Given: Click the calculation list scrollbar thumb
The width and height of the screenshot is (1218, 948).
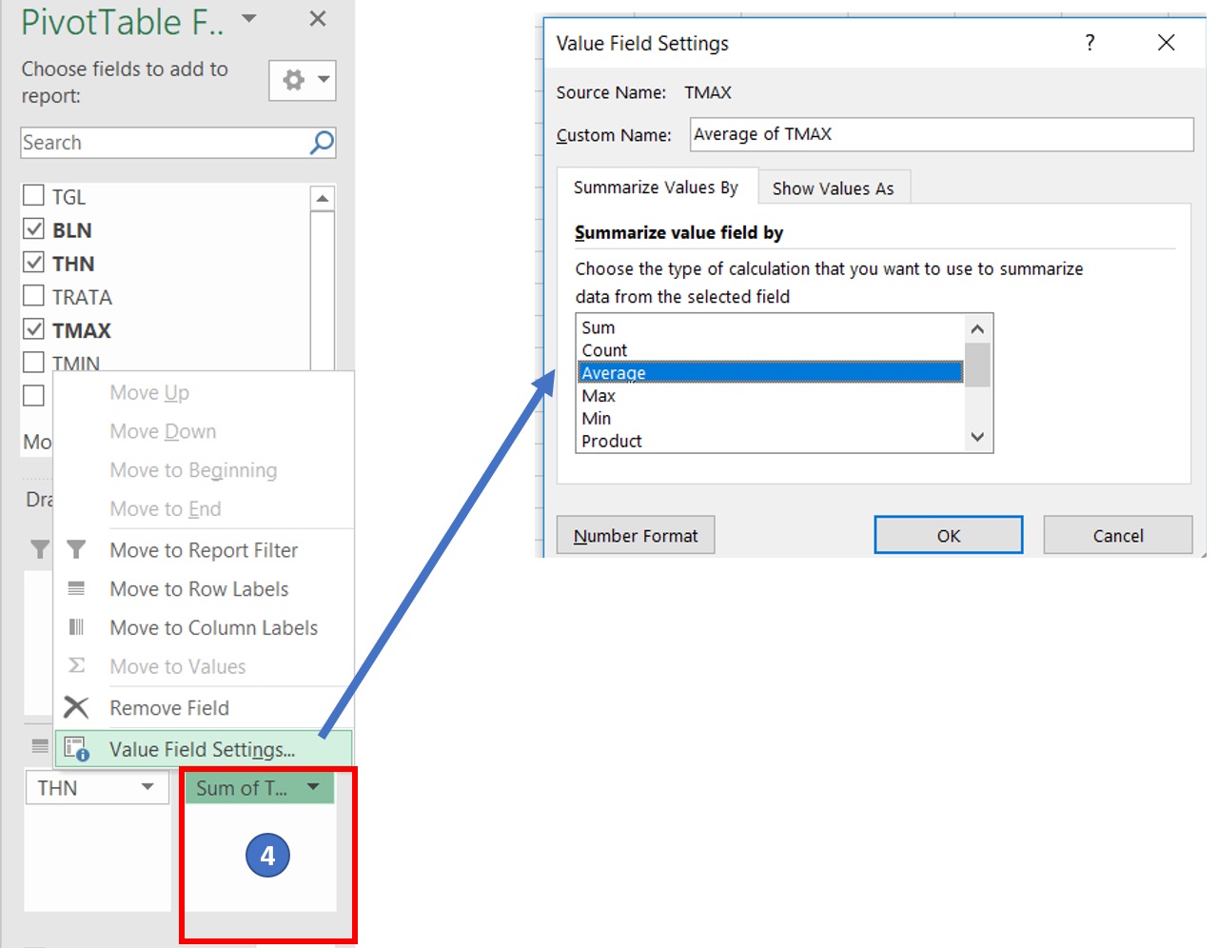Looking at the screenshot, I should pyautogui.click(x=977, y=365).
